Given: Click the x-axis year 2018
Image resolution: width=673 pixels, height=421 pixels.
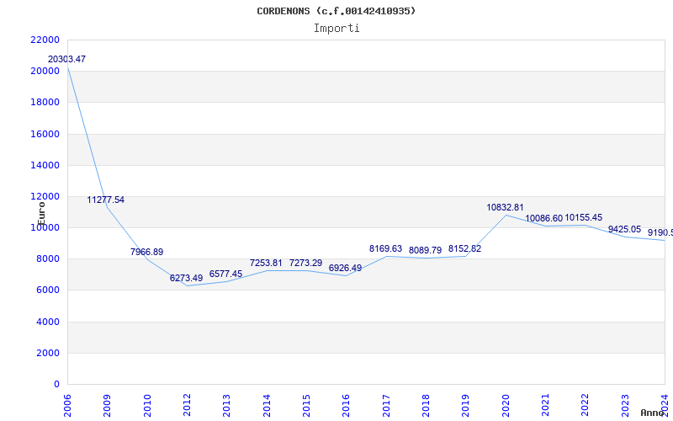Looking at the screenshot, I should (426, 406).
